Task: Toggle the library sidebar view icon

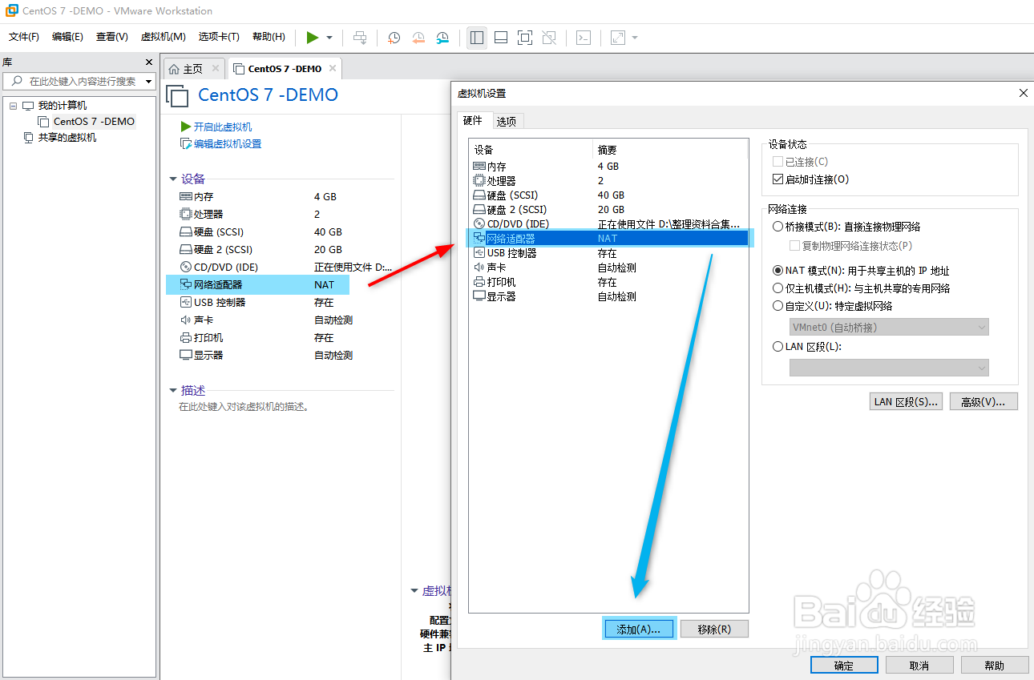Action: click(477, 38)
